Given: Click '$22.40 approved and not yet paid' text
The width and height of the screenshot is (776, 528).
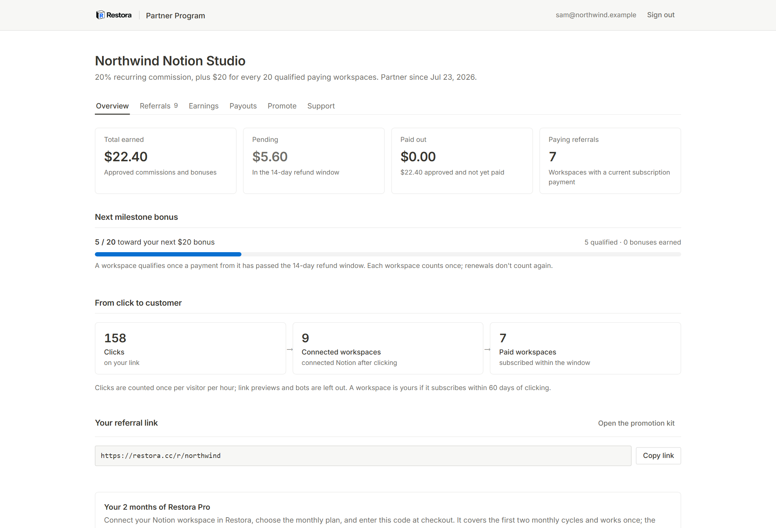Looking at the screenshot, I should [x=452, y=172].
